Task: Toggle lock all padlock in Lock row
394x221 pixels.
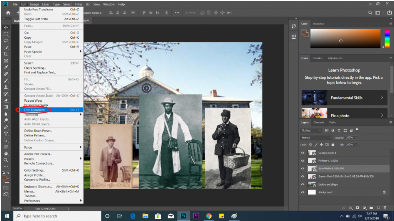Action: 333,145
